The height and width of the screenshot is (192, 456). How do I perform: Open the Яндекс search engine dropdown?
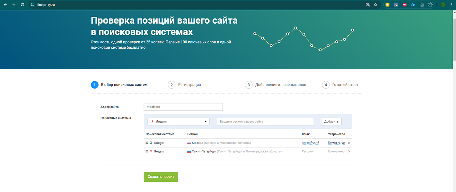(179, 122)
